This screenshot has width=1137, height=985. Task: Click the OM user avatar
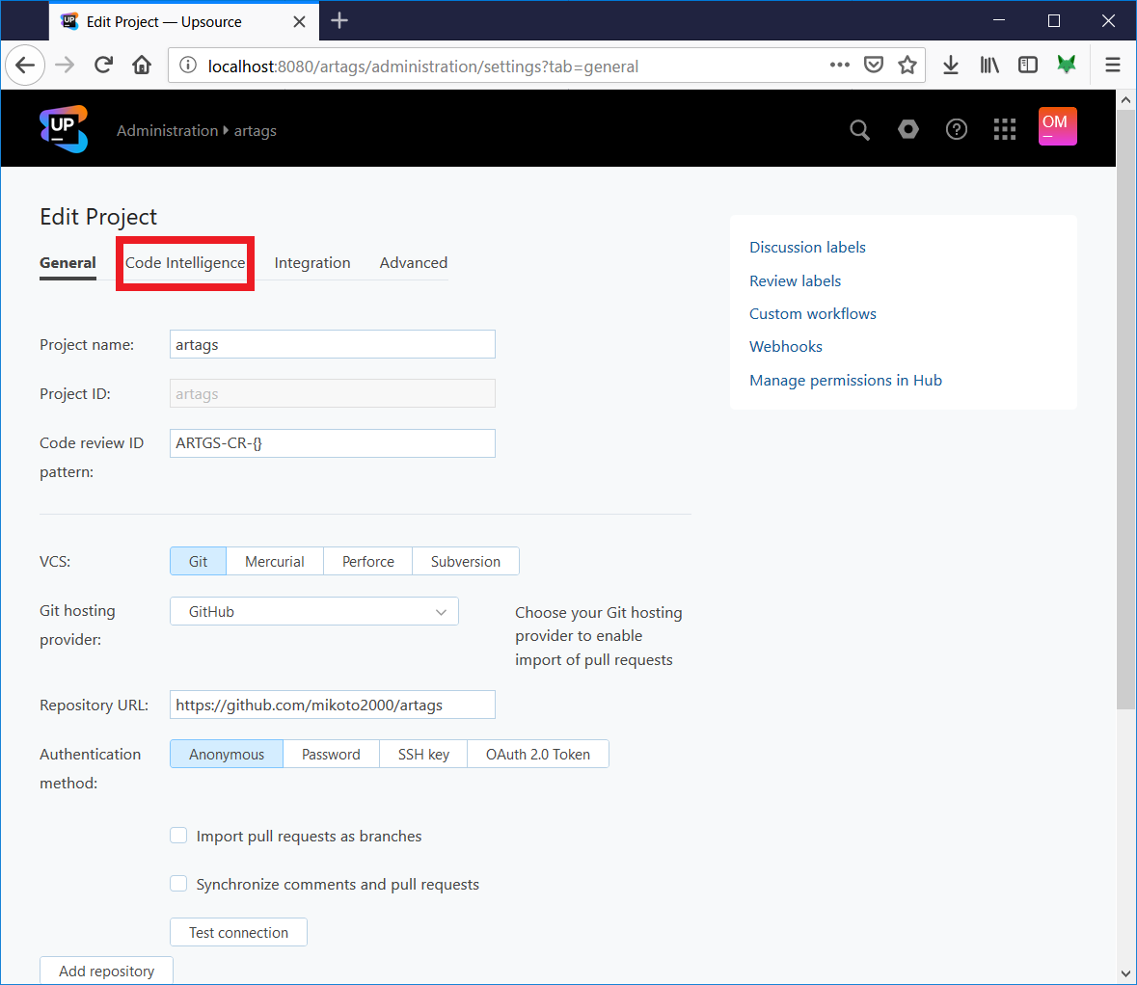point(1057,126)
